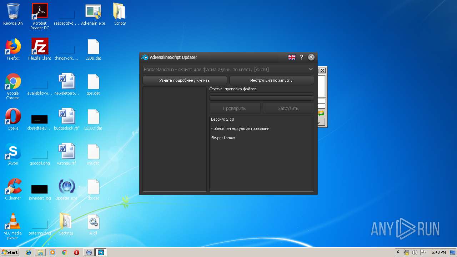Image resolution: width=457 pixels, height=257 pixels.
Task: Select the dt.dat file icon
Action: (93, 190)
